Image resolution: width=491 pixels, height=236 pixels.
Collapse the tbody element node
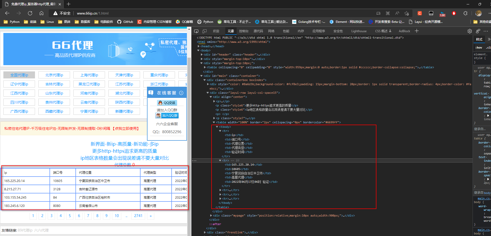(217, 127)
